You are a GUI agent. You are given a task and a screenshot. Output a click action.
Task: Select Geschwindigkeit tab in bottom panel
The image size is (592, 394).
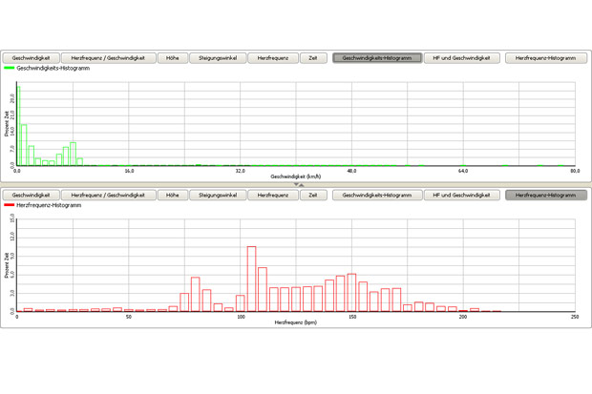pos(32,195)
